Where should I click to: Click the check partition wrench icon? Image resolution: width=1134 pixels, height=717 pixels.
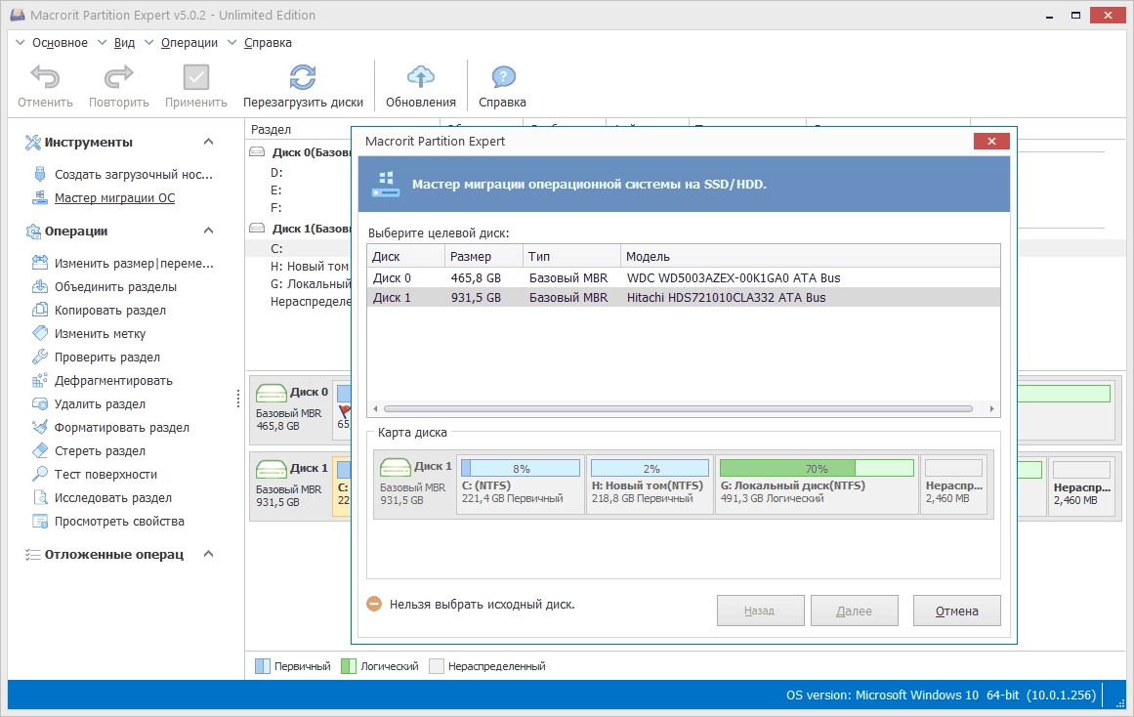coord(40,357)
